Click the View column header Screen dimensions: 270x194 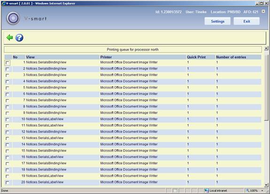31,57
